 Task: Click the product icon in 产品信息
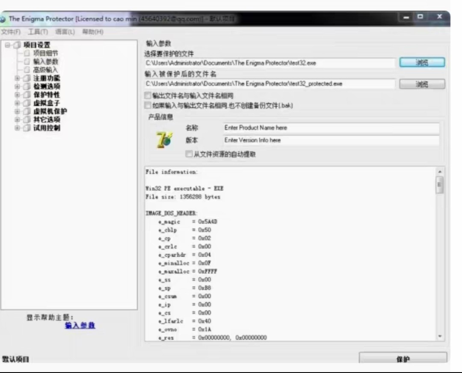164,139
